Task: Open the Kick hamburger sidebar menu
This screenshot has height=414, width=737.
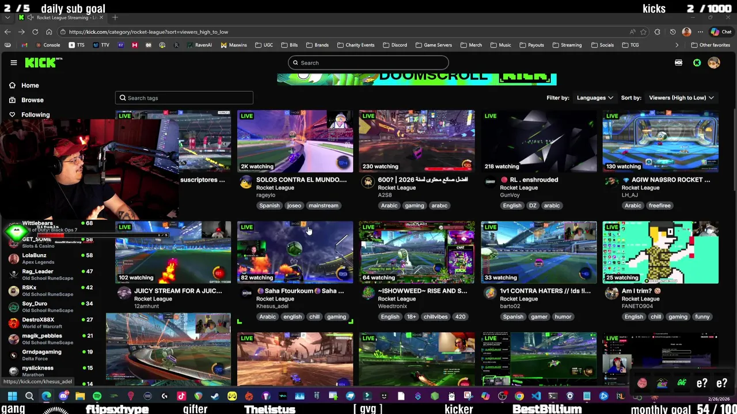Action: pos(13,63)
